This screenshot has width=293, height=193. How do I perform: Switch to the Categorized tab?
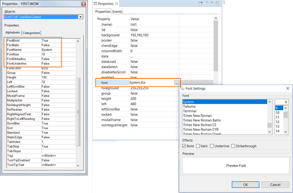click(x=31, y=33)
